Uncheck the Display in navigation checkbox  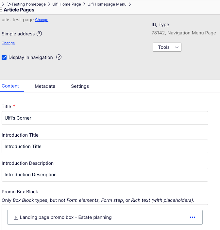[4, 58]
